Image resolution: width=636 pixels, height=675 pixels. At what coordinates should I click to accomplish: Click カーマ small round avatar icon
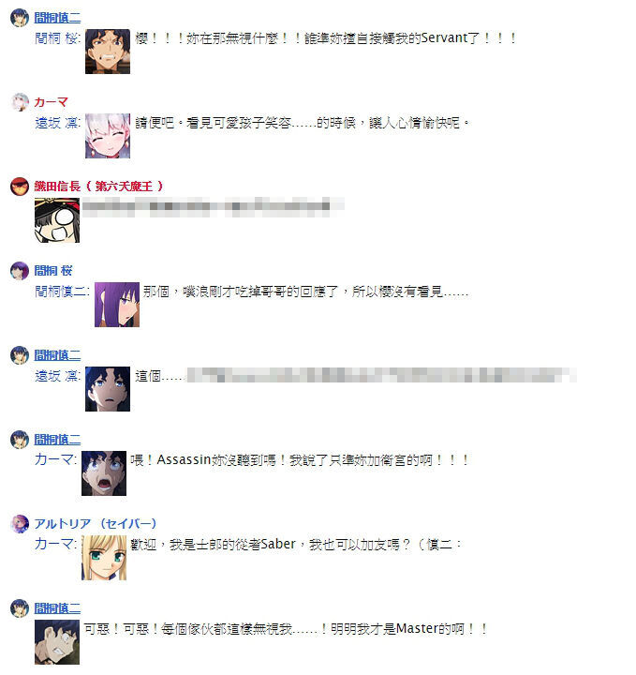[x=20, y=102]
